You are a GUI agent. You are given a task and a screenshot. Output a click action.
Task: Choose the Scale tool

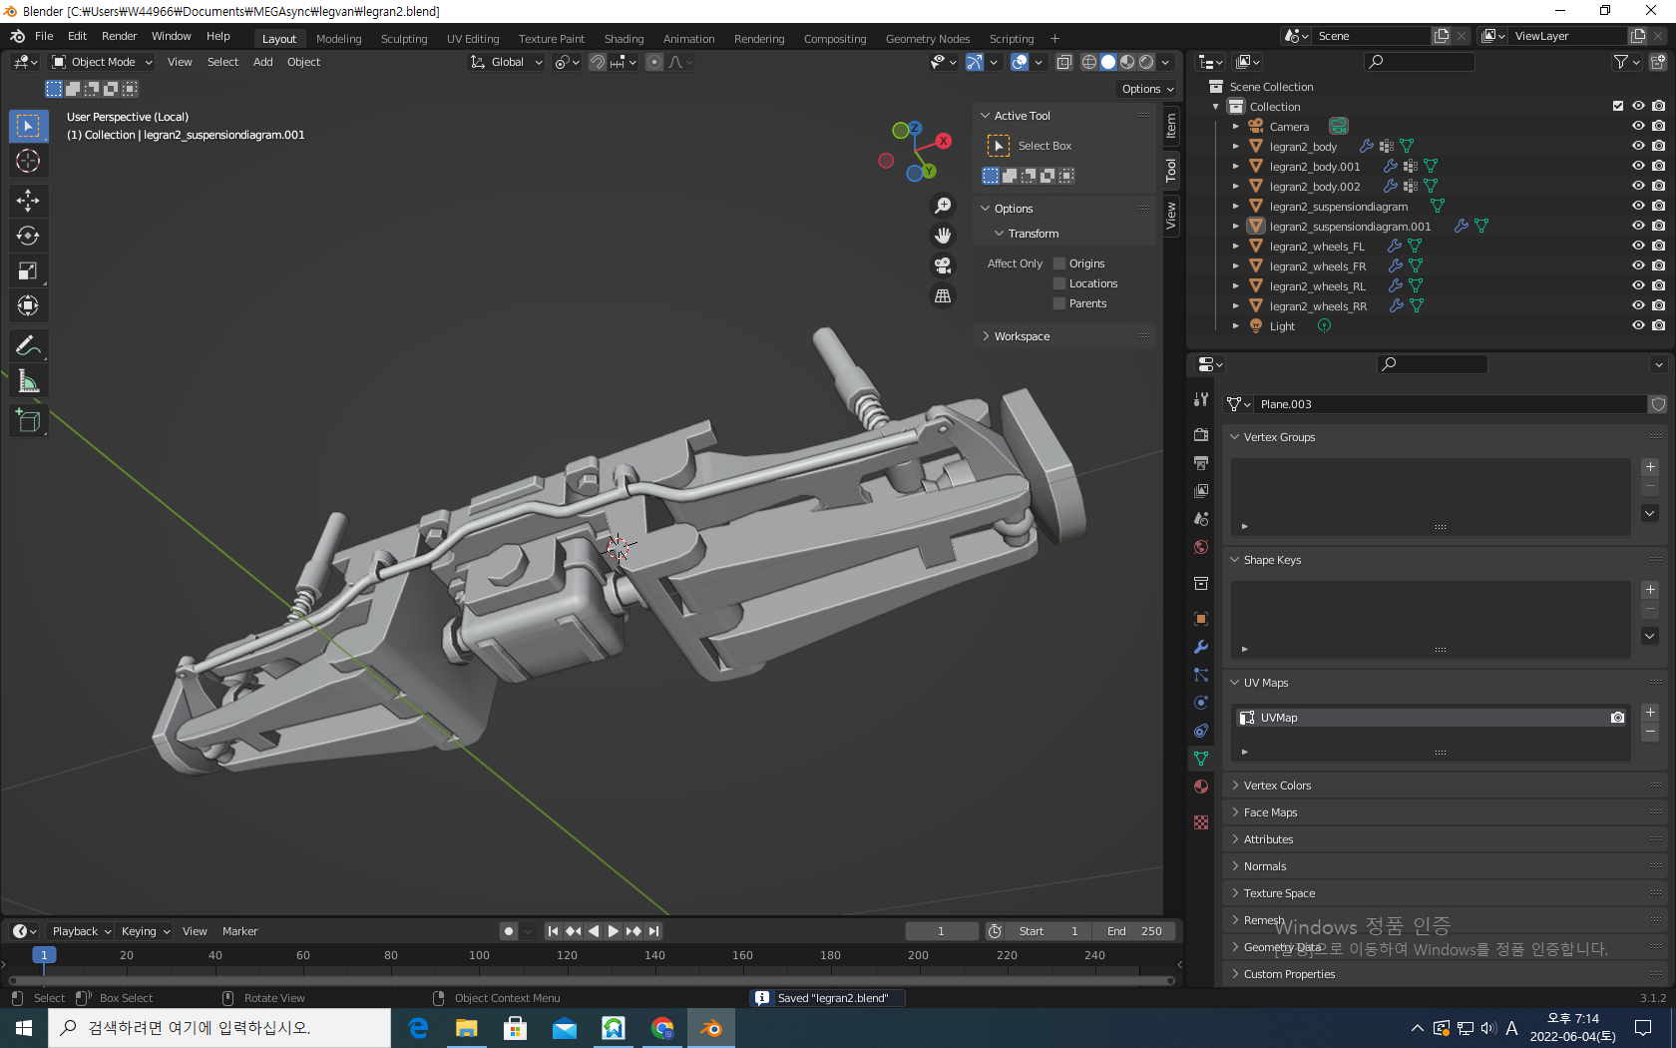click(x=28, y=270)
